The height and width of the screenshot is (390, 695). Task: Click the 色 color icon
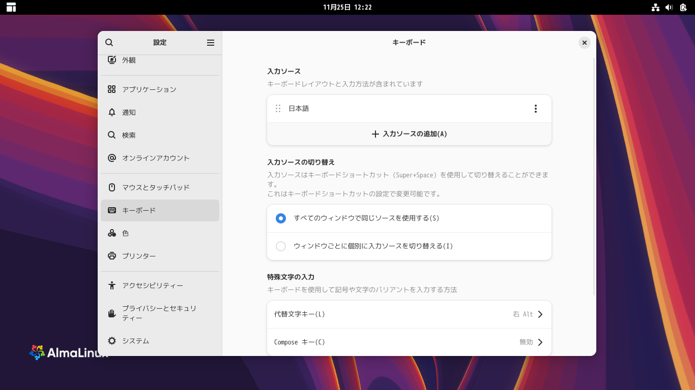(x=112, y=233)
